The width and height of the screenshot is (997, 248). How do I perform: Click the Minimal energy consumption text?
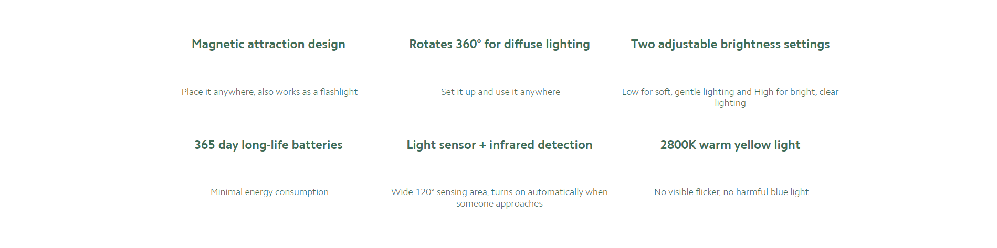269,192
